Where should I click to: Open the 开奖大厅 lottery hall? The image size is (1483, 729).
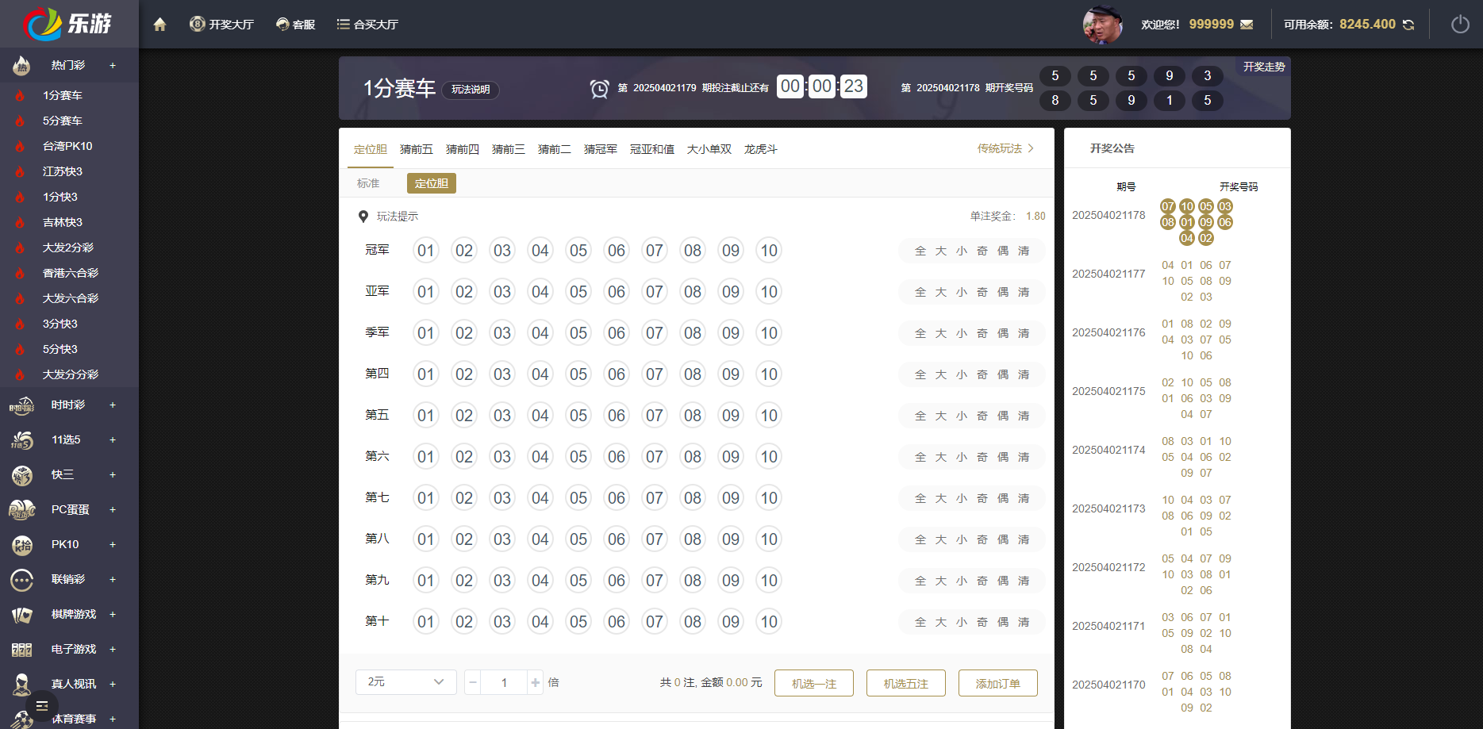coord(222,24)
